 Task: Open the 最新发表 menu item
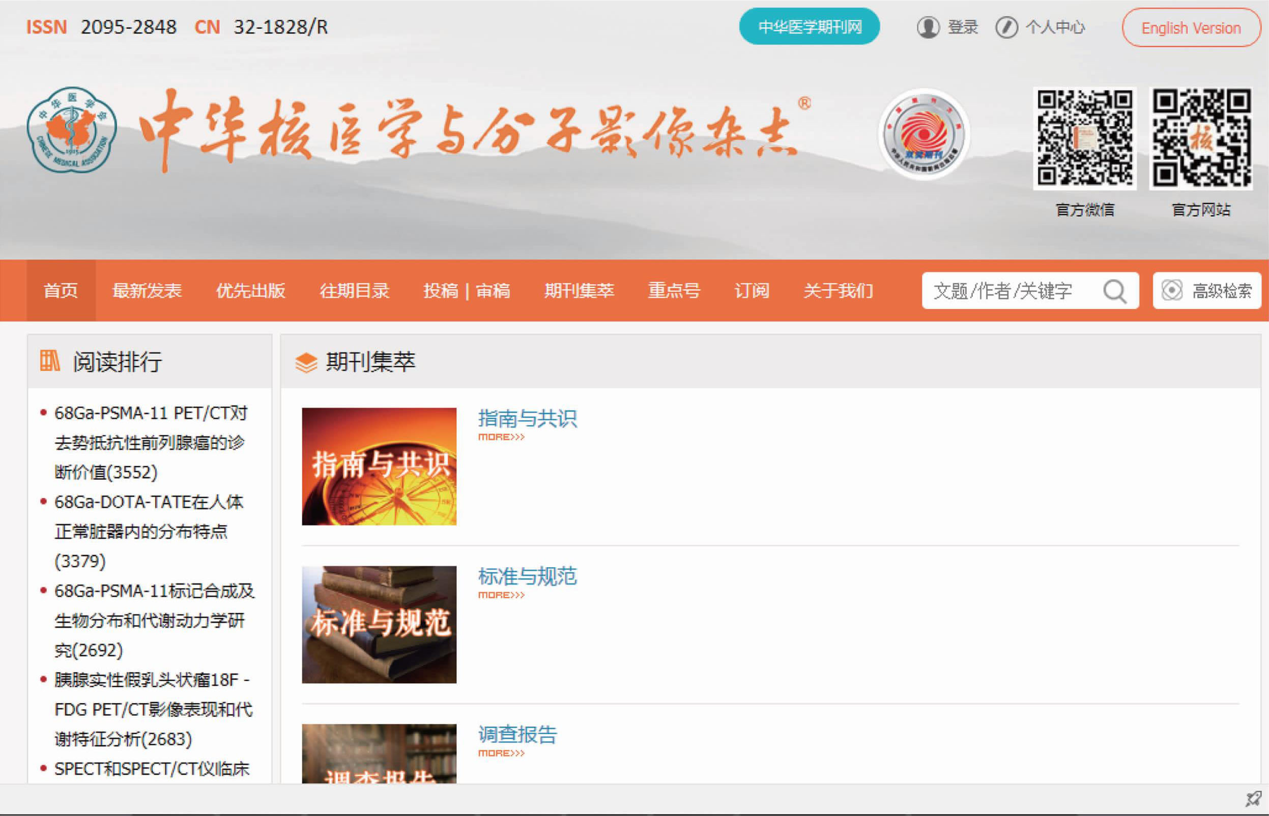147,290
